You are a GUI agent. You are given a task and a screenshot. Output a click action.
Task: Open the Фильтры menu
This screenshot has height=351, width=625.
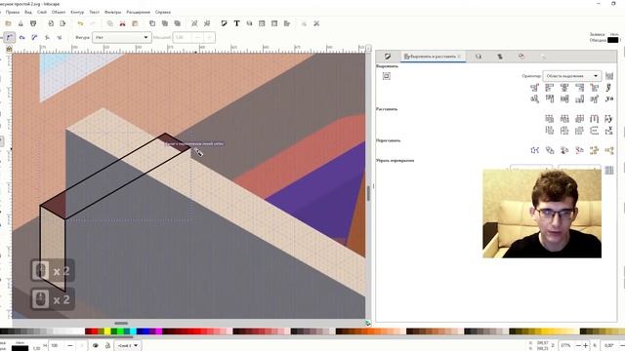tap(113, 13)
